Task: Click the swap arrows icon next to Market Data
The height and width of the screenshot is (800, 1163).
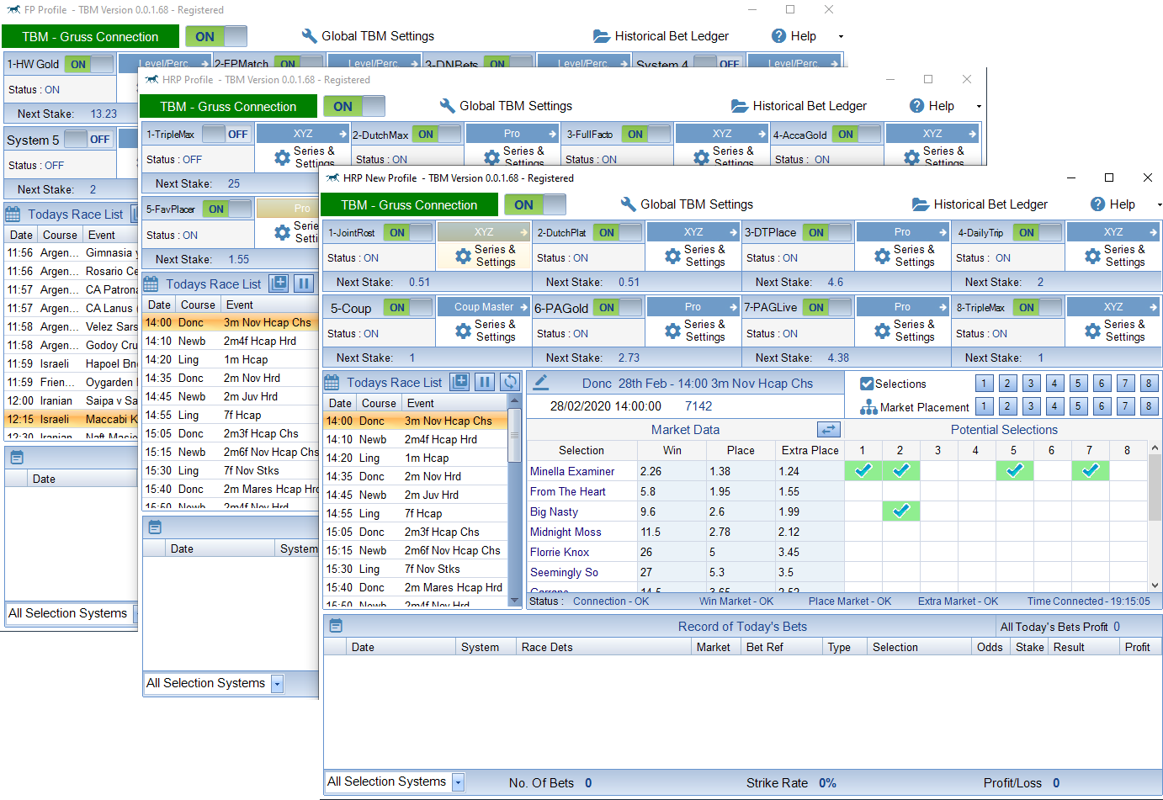Action: 829,430
